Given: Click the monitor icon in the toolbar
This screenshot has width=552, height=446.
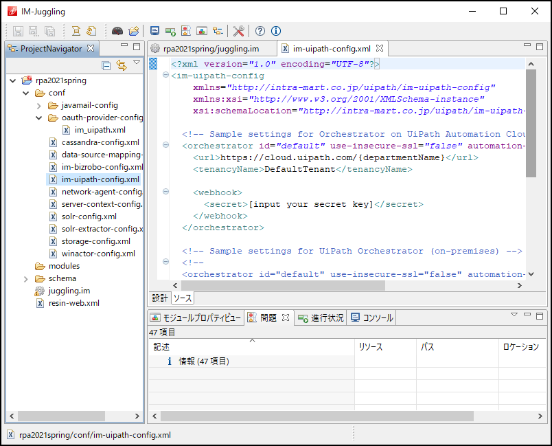Looking at the screenshot, I should point(154,31).
